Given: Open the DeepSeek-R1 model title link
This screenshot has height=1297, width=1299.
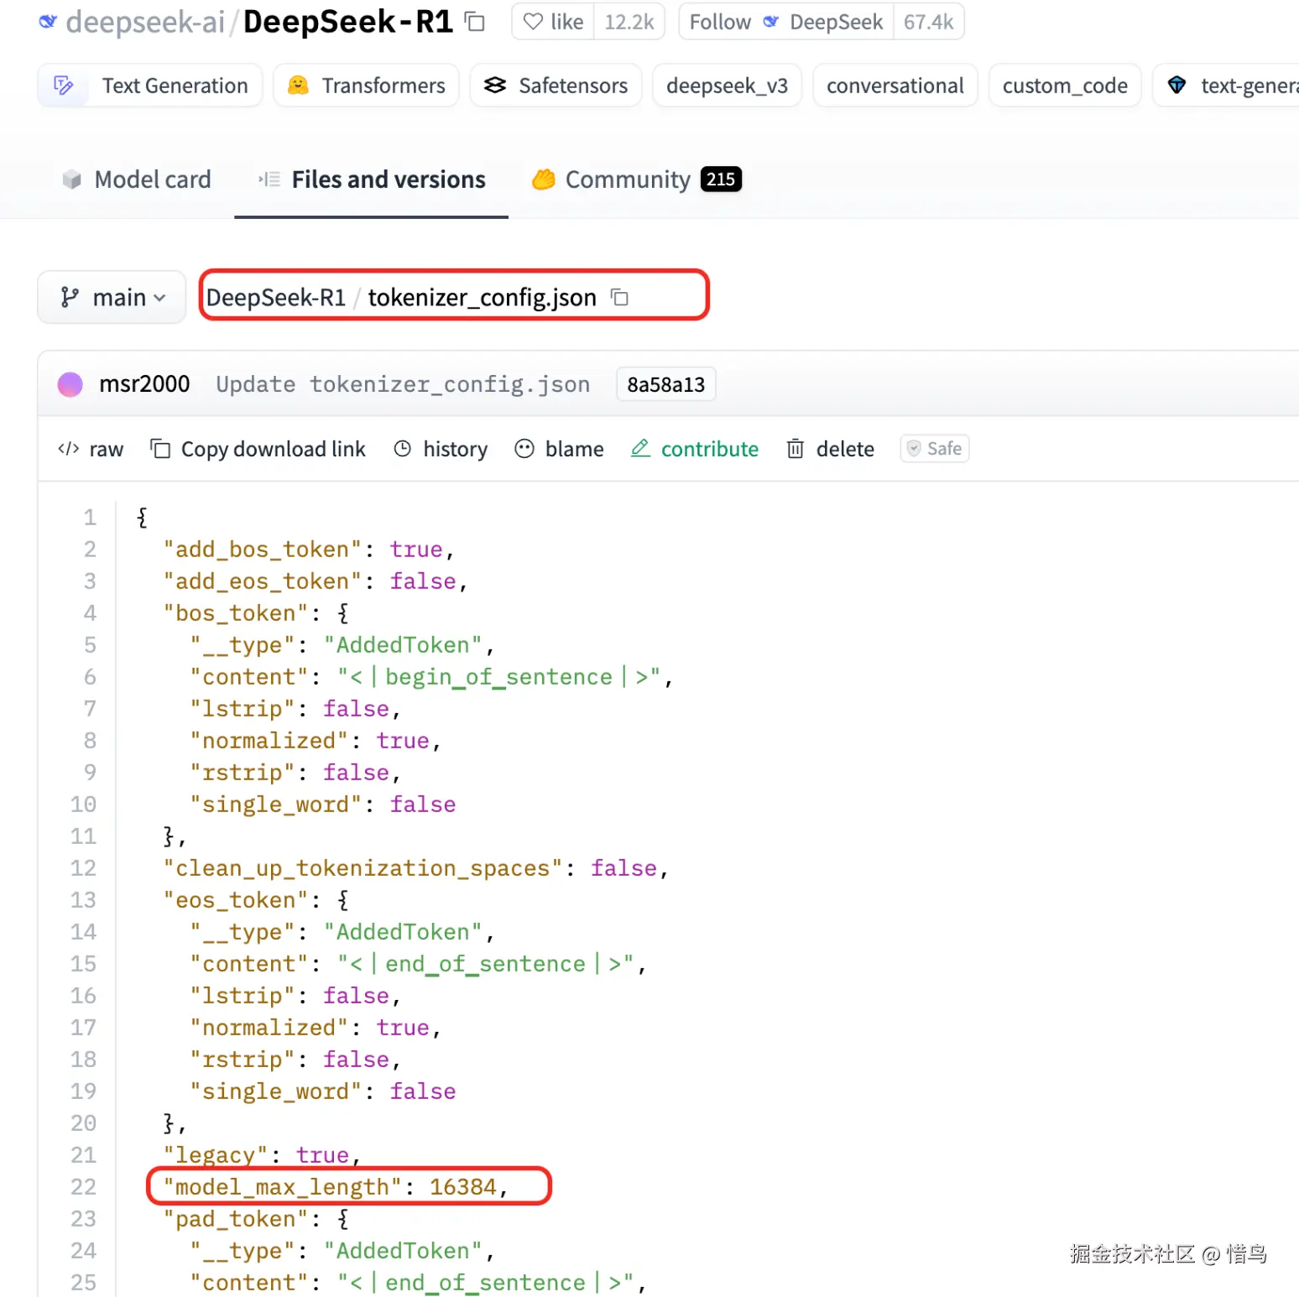Looking at the screenshot, I should [348, 22].
